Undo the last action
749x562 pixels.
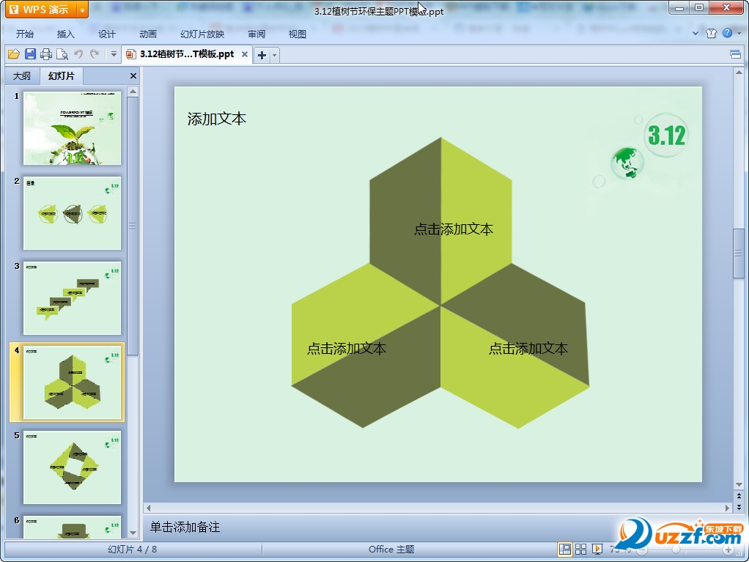point(78,54)
